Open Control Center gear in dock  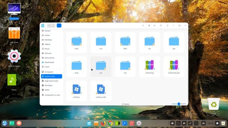139,123
